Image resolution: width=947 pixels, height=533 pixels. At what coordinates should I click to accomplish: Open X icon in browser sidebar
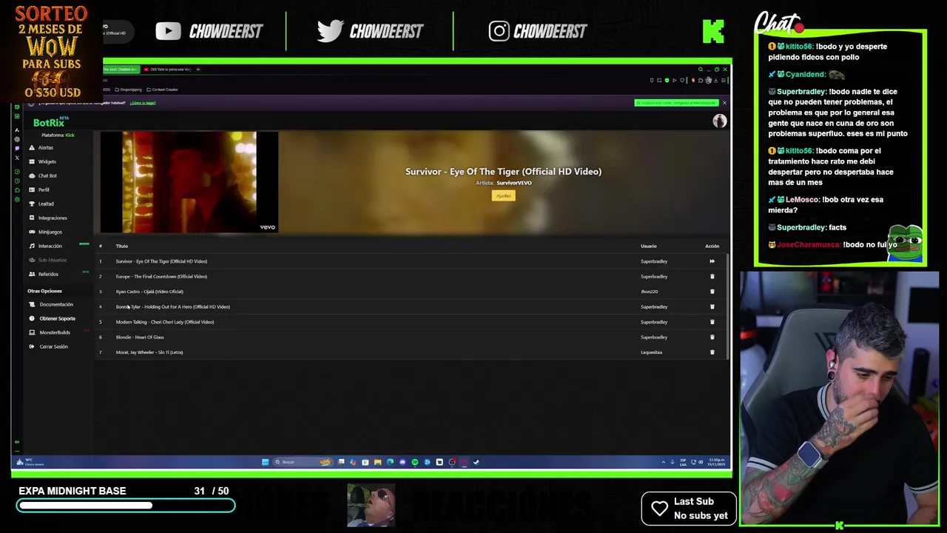[17, 158]
